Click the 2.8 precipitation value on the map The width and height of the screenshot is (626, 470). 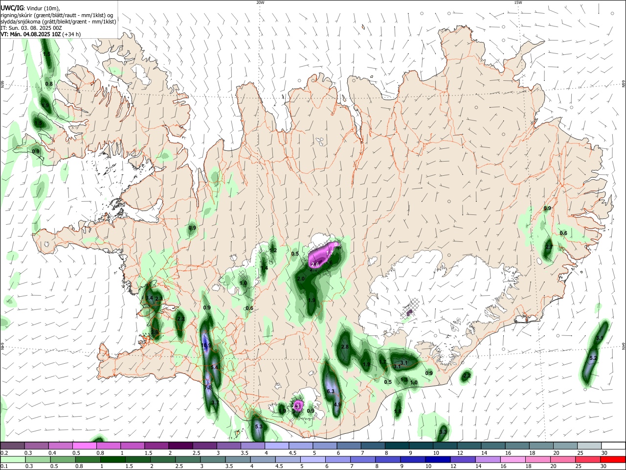tap(344, 347)
